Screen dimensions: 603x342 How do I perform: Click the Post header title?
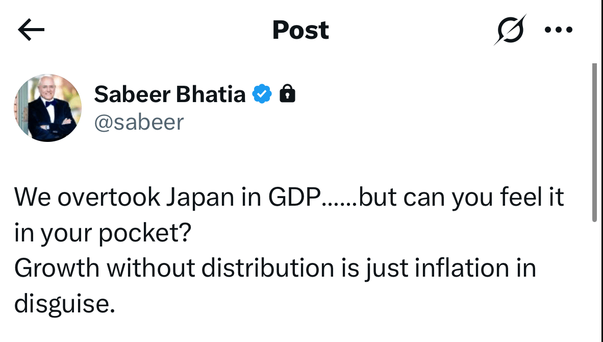tap(300, 30)
